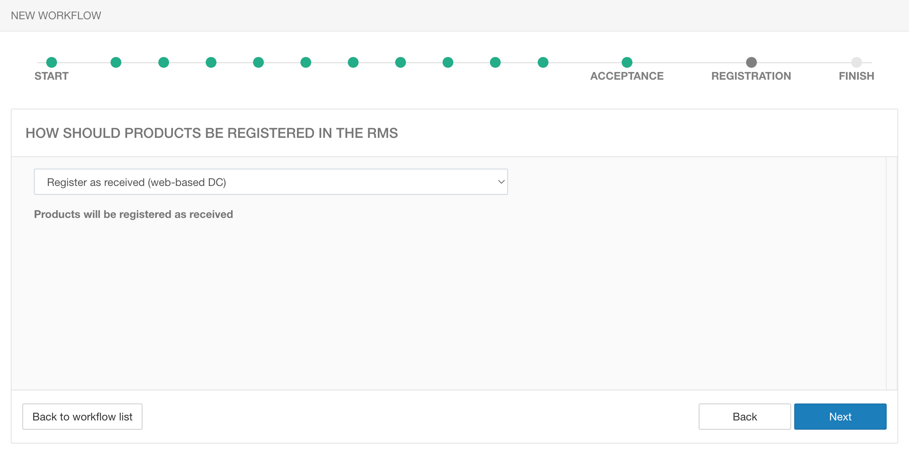Screen dimensions: 909x452
Task: Click the dropdown chevron arrow
Action: [x=501, y=182]
